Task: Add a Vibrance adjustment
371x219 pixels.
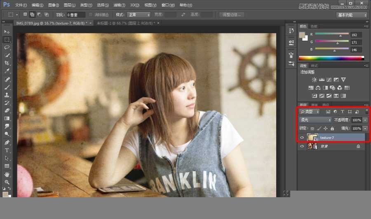Action: click(x=343, y=80)
